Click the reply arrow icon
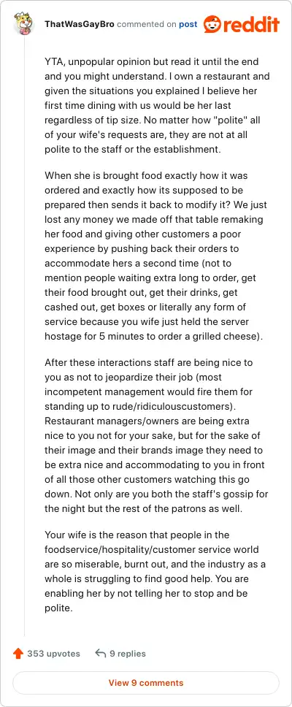 [x=101, y=654]
